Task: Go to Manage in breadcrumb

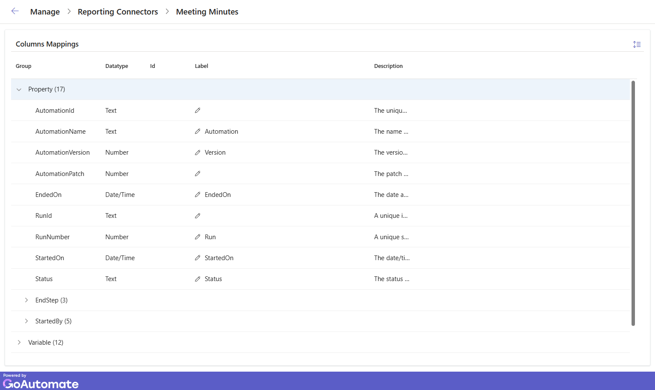Action: [45, 12]
